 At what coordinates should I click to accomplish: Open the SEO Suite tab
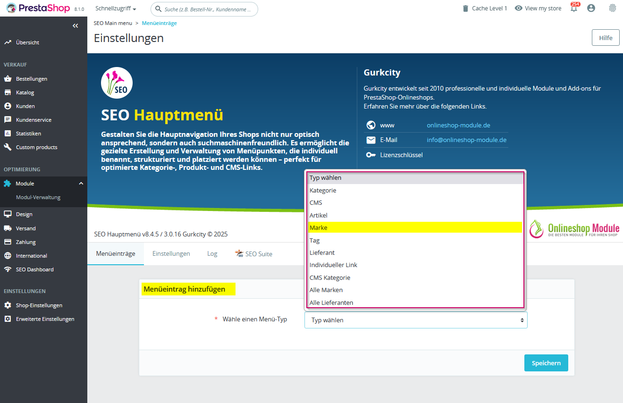click(x=253, y=253)
